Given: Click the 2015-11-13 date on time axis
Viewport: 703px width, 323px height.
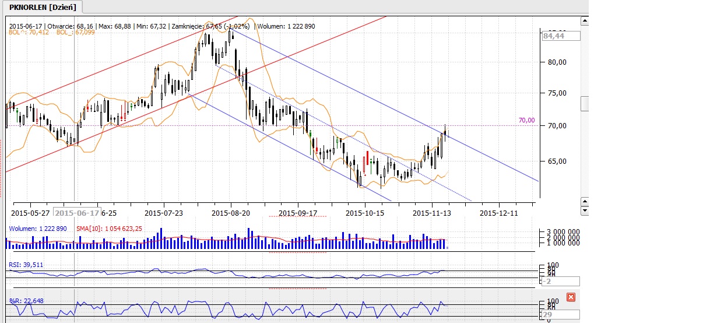Looking at the screenshot, I should pyautogui.click(x=431, y=213).
